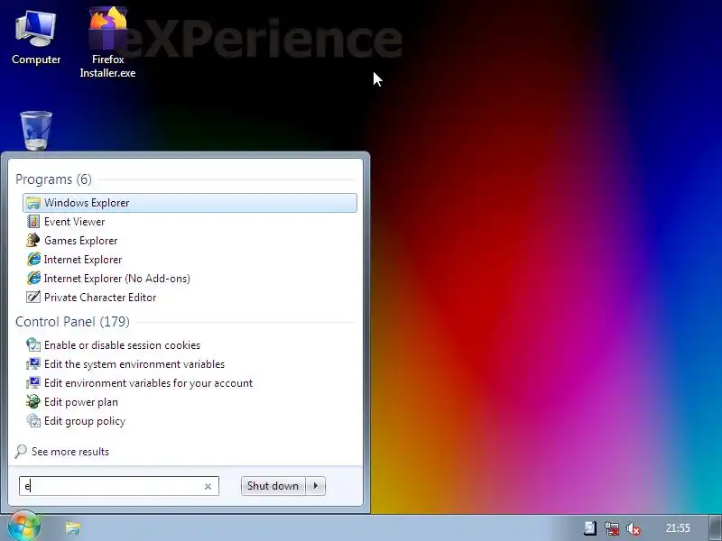Click the Games Explorer icon in results
This screenshot has height=541, width=722.
tap(33, 241)
